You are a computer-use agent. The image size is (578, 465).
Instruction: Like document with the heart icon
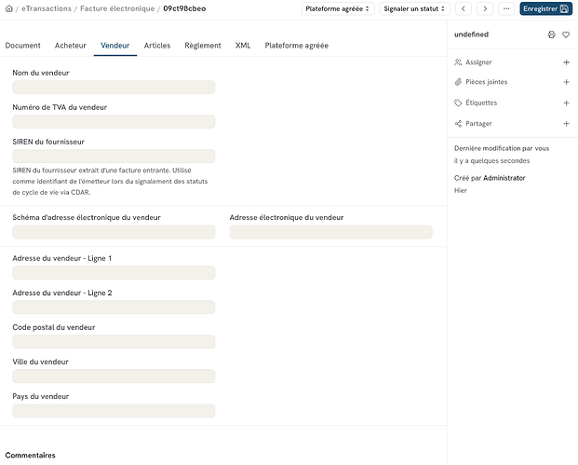pos(566,34)
